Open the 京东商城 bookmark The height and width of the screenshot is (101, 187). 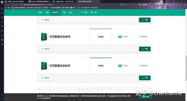click(x=30, y=8)
